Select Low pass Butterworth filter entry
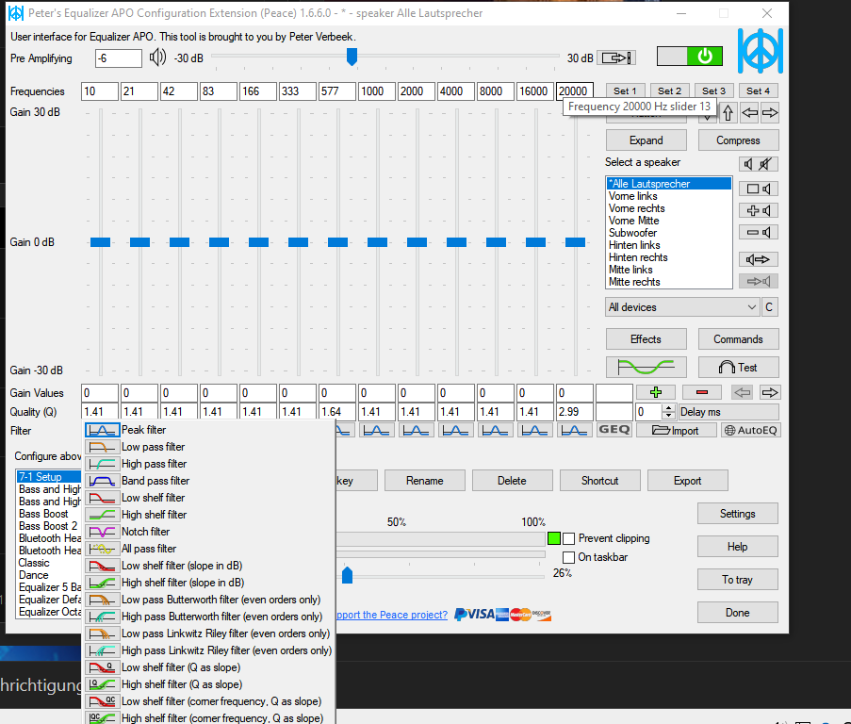Screen dimensions: 851x724 (x=209, y=600)
